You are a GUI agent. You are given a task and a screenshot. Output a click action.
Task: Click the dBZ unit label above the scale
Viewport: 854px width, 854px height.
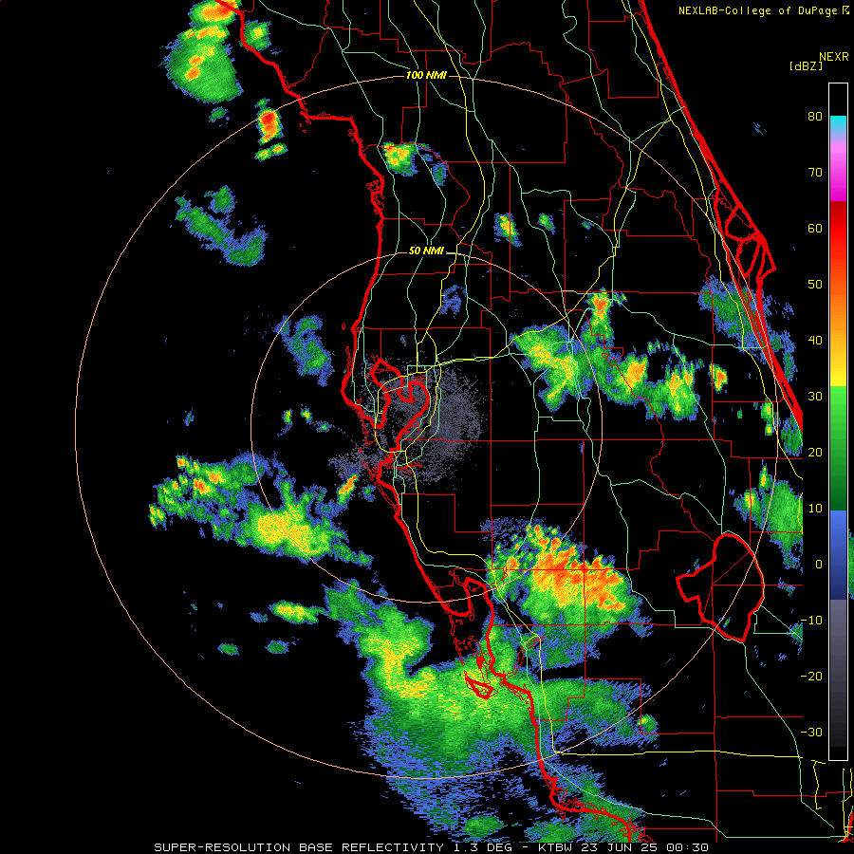[x=806, y=65]
